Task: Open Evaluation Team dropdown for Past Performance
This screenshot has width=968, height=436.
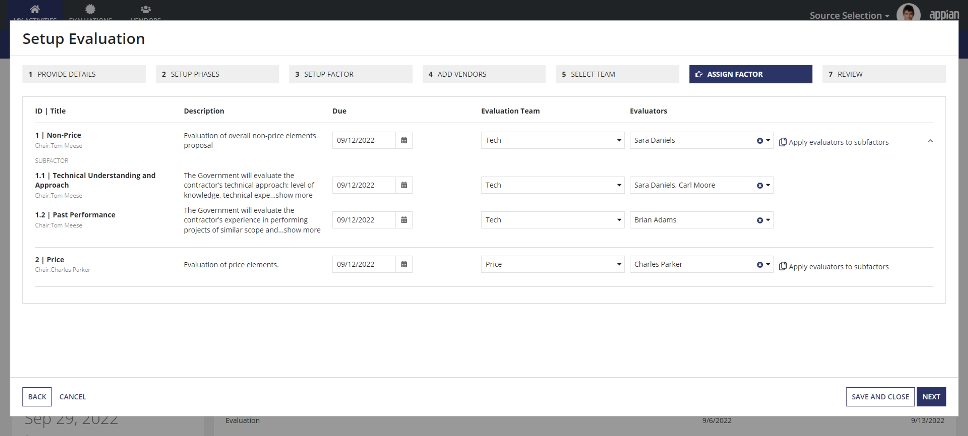Action: tap(553, 220)
